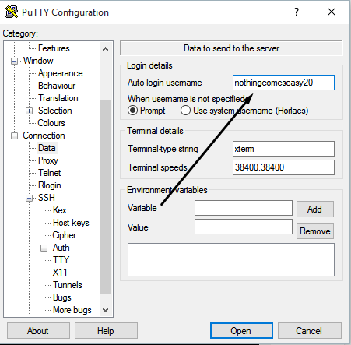Click the Add button
The height and width of the screenshot is (345, 351).
click(315, 209)
